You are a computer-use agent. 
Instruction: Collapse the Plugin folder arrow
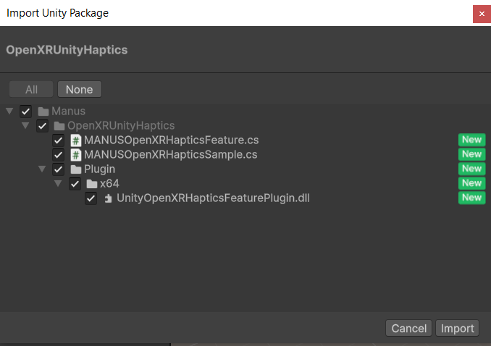pos(41,169)
